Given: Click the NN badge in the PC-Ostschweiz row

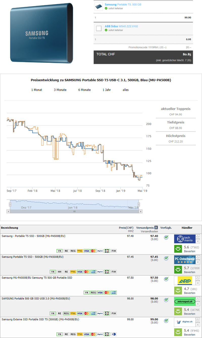Looking at the screenshot, I should [60, 272].
